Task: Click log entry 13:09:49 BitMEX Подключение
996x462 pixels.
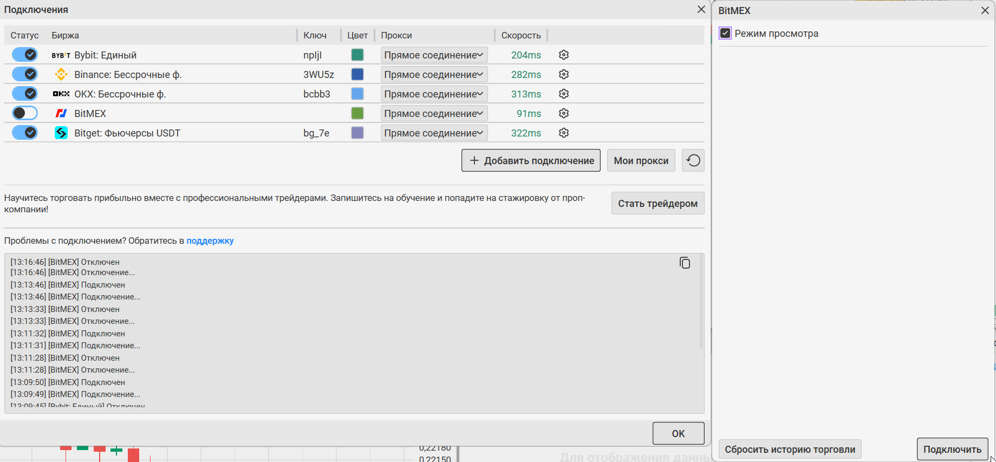Action: [x=75, y=394]
